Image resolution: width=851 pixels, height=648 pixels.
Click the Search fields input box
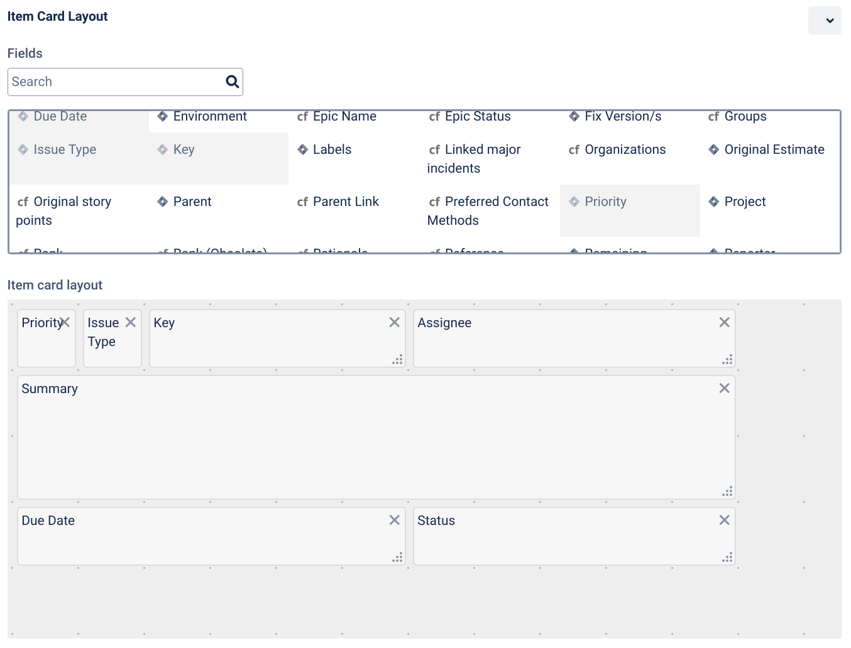(125, 82)
